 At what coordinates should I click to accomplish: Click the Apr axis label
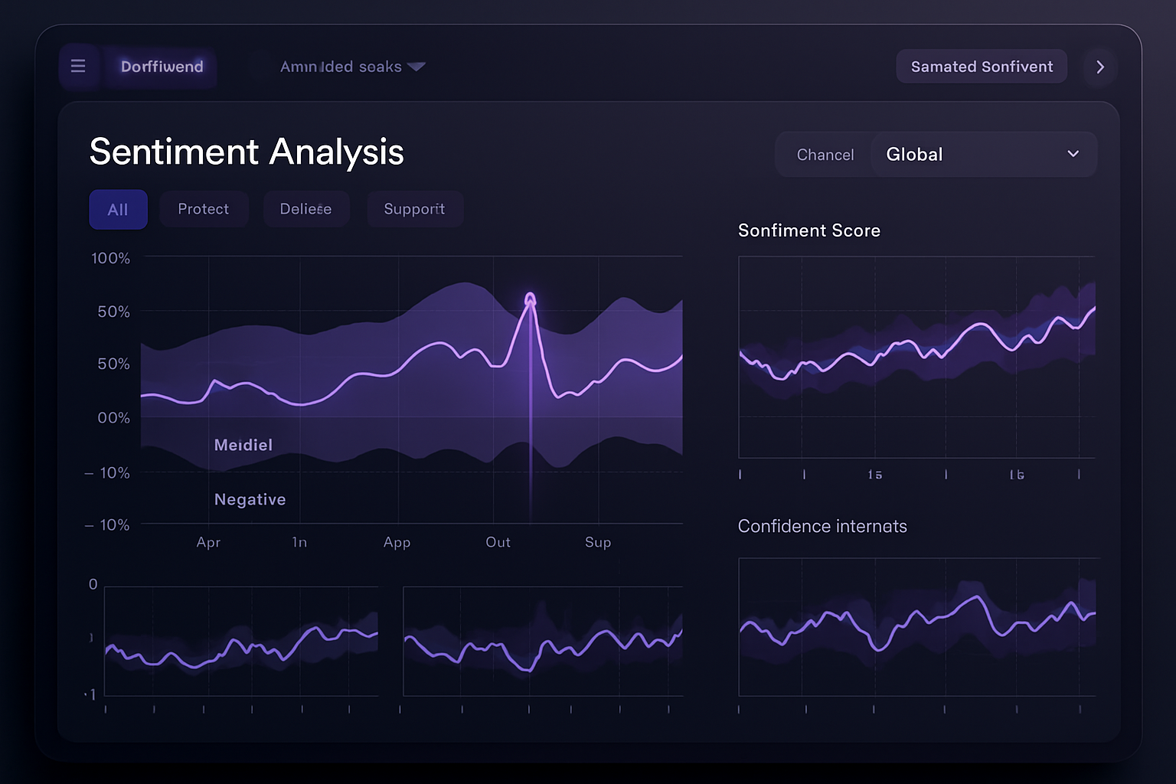208,542
